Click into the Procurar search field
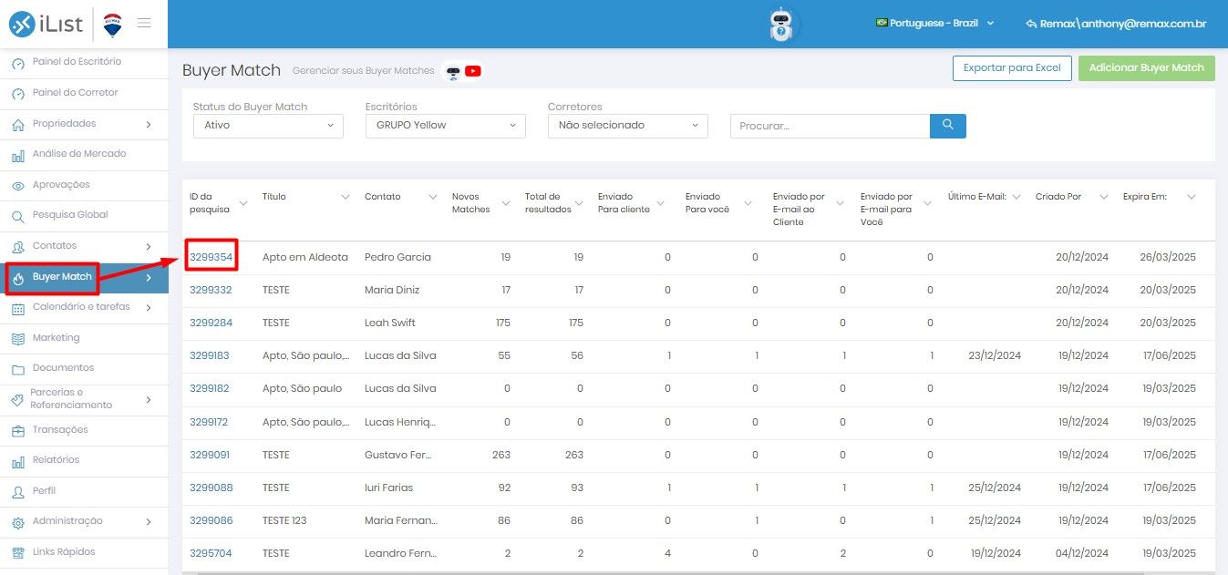1228x575 pixels. coord(830,126)
